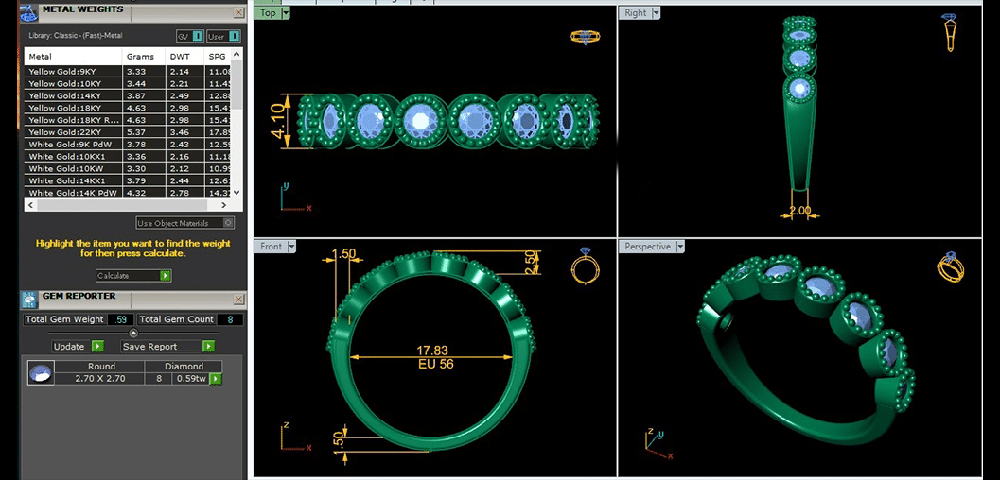Select the Top viewport label
Image resolution: width=1000 pixels, height=480 pixels.
click(x=269, y=12)
